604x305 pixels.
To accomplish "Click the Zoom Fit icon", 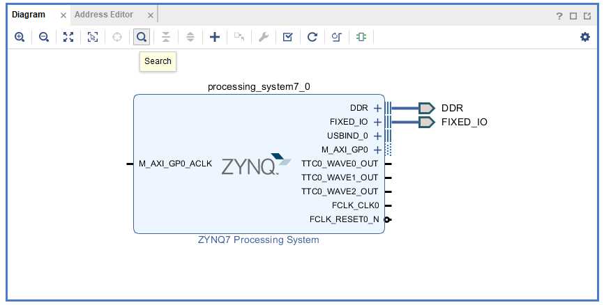I will click(x=68, y=37).
